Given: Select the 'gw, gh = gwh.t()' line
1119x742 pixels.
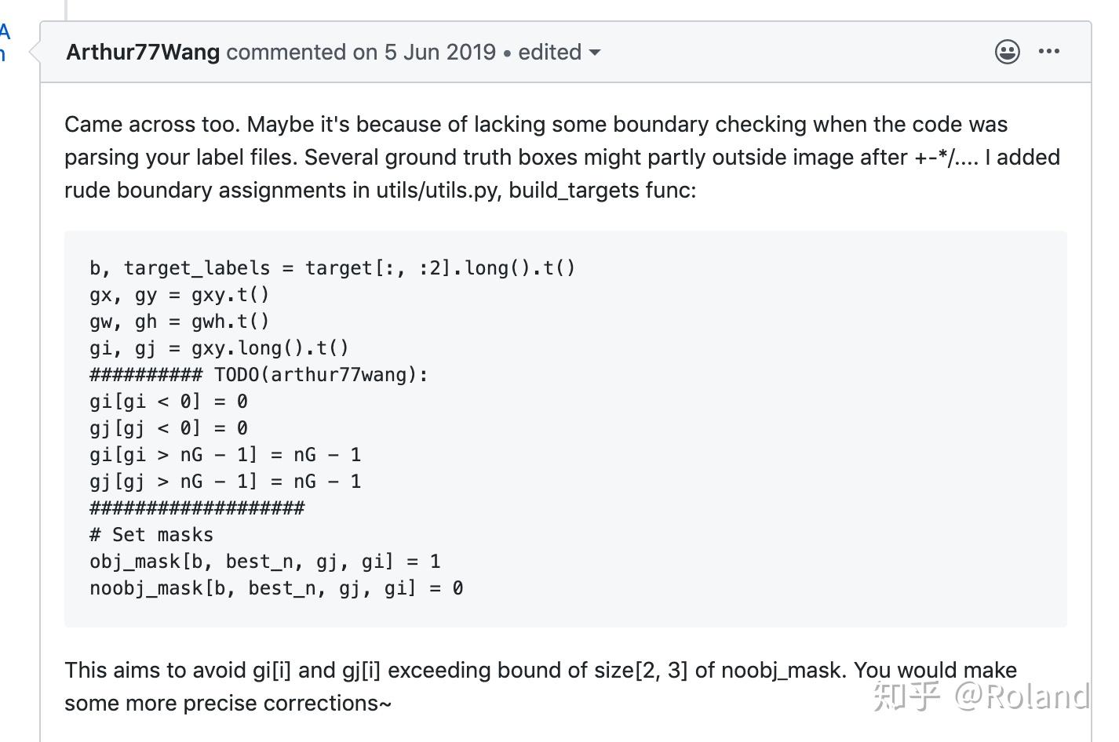Looking at the screenshot, I should (x=180, y=322).
